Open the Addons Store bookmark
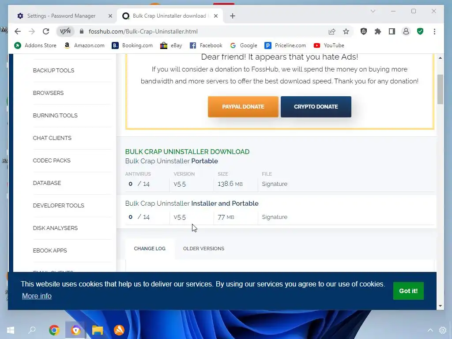The width and height of the screenshot is (452, 339). tap(35, 45)
